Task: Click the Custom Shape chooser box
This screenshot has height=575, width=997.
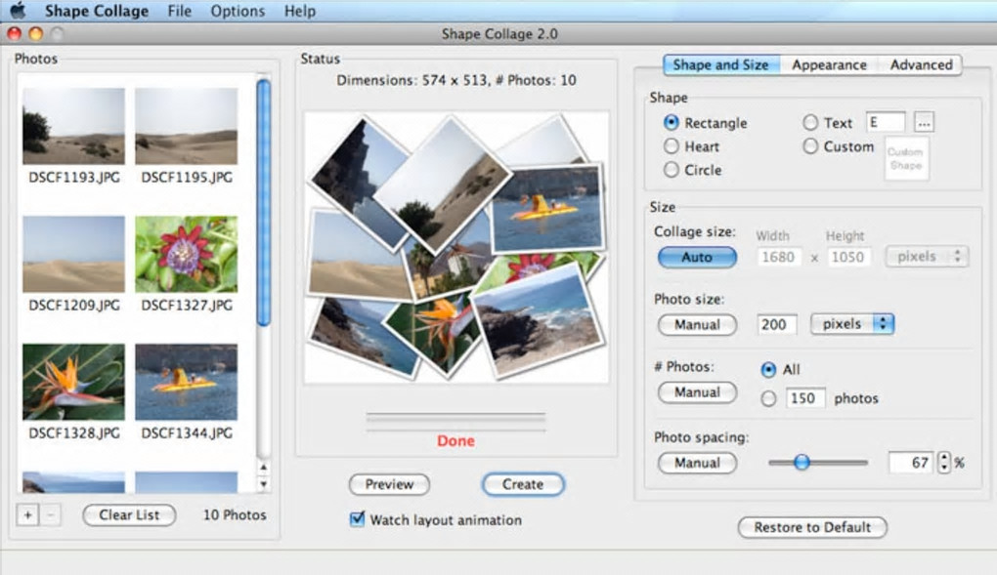Action: tap(906, 158)
